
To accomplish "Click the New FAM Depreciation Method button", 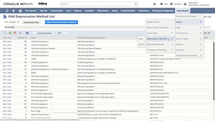I will tap(61, 22).
